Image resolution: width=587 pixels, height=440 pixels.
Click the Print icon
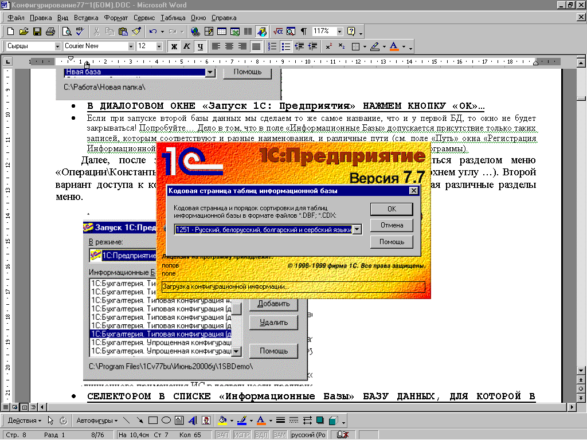coord(50,32)
